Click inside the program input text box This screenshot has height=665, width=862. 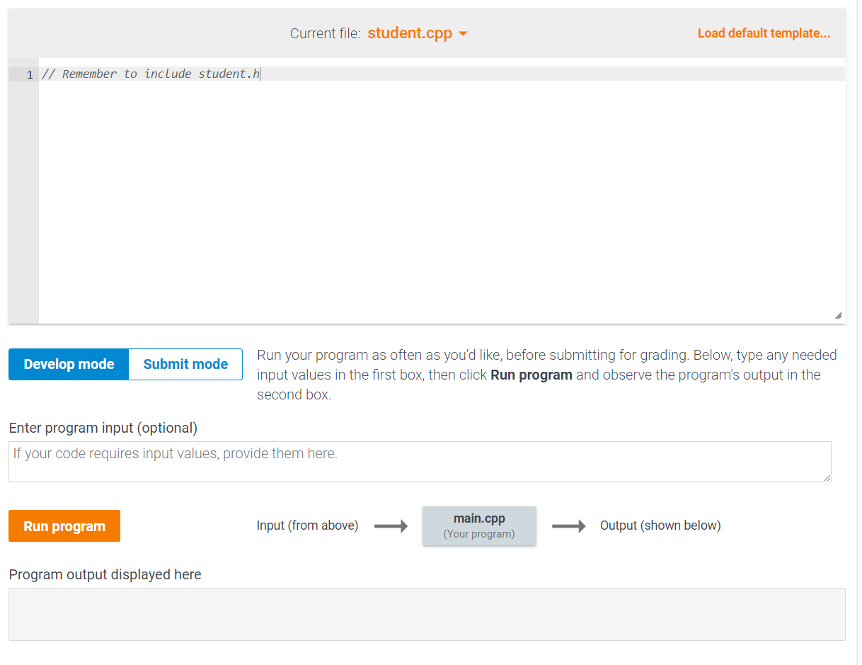419,461
